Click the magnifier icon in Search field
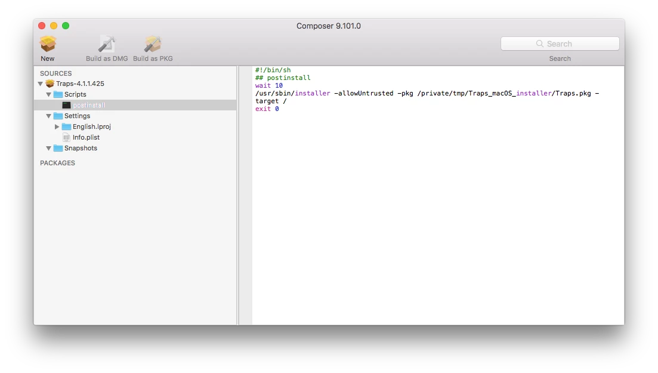The image size is (658, 373). click(540, 44)
